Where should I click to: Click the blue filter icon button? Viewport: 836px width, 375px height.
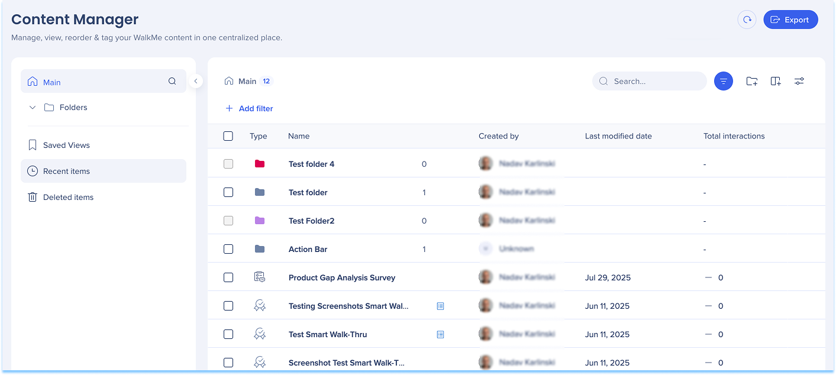723,82
